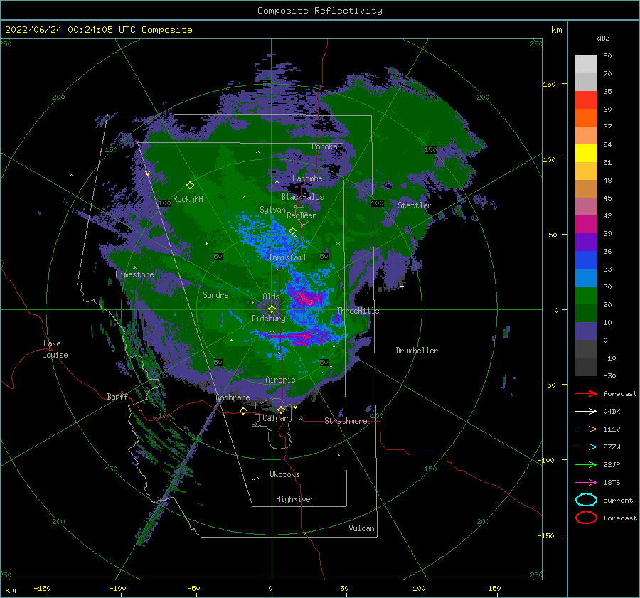This screenshot has height=598, width=640.
Task: Select yellow diamond marker above Calgary label
Action: 281,410
